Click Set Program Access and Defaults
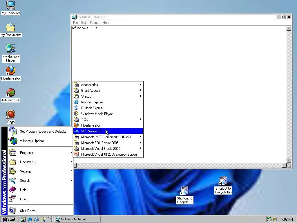Viewport: 297px width, 223px height. (40, 132)
